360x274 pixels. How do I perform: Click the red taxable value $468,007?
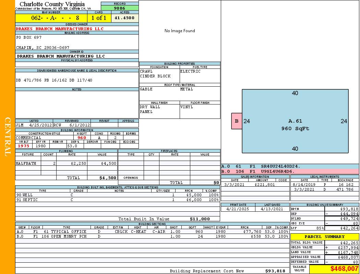click(x=334, y=269)
